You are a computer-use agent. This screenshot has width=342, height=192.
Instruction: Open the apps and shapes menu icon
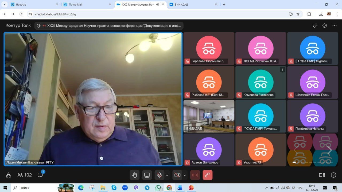[9, 175]
